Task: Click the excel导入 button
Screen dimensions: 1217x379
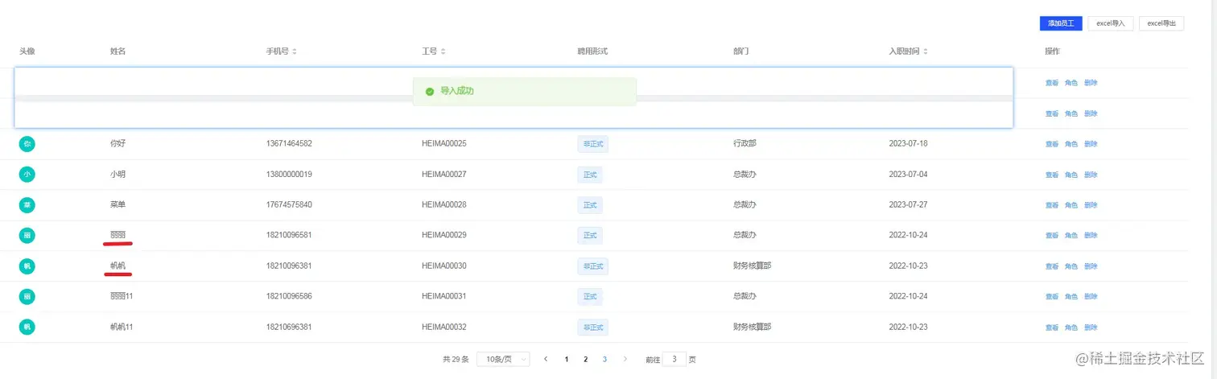Action: coord(1111,23)
